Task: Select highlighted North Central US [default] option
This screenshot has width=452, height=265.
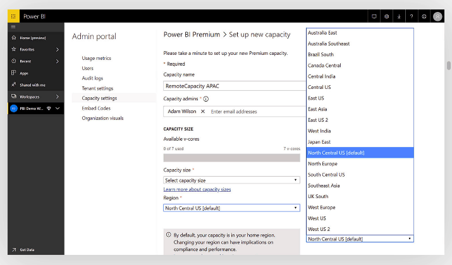Action: point(360,153)
